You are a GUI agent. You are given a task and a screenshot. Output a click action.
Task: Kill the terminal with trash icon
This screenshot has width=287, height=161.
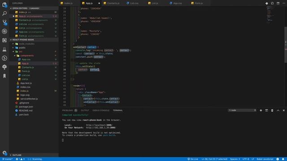click(272, 110)
